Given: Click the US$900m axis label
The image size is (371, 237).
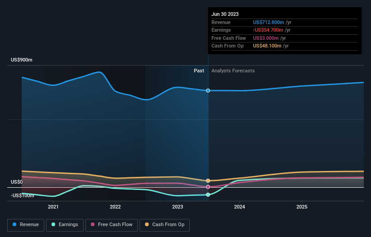Looking at the screenshot, I should 22,60.
